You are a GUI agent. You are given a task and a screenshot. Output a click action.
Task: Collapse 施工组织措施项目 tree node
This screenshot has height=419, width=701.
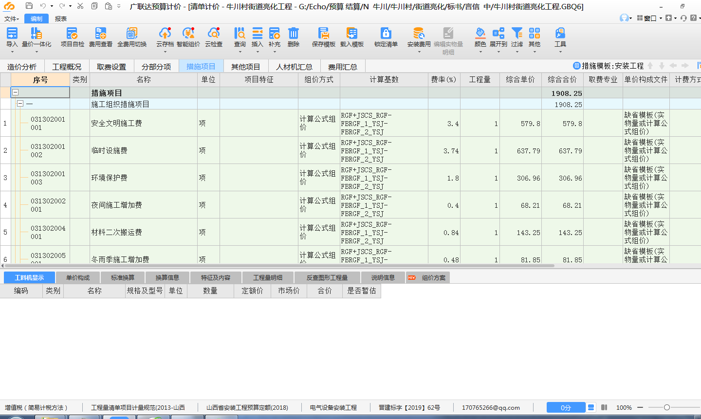[20, 104]
